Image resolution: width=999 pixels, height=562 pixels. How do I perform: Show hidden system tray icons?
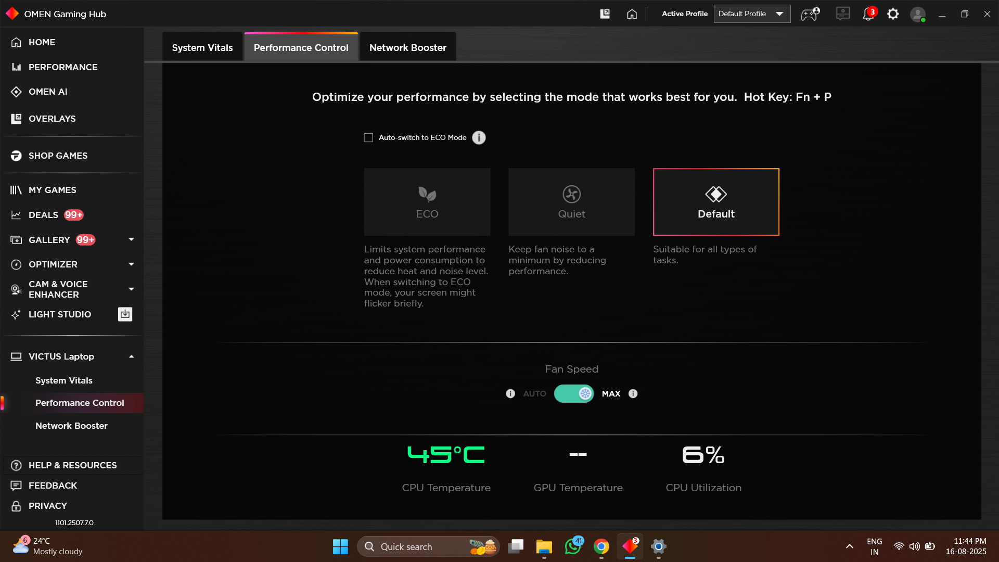click(x=850, y=546)
